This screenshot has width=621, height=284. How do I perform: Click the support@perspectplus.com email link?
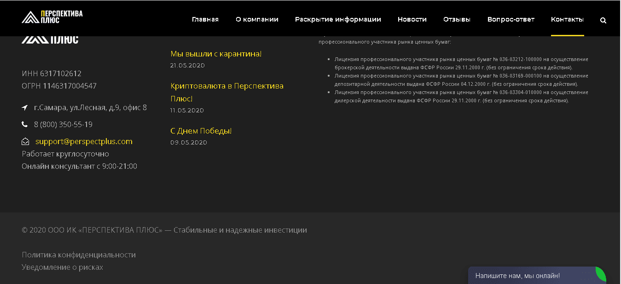[84, 141]
